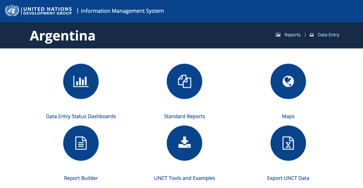This screenshot has height=188, width=363.
Task: Open the Export UNCT Data text link
Action: coord(288,178)
